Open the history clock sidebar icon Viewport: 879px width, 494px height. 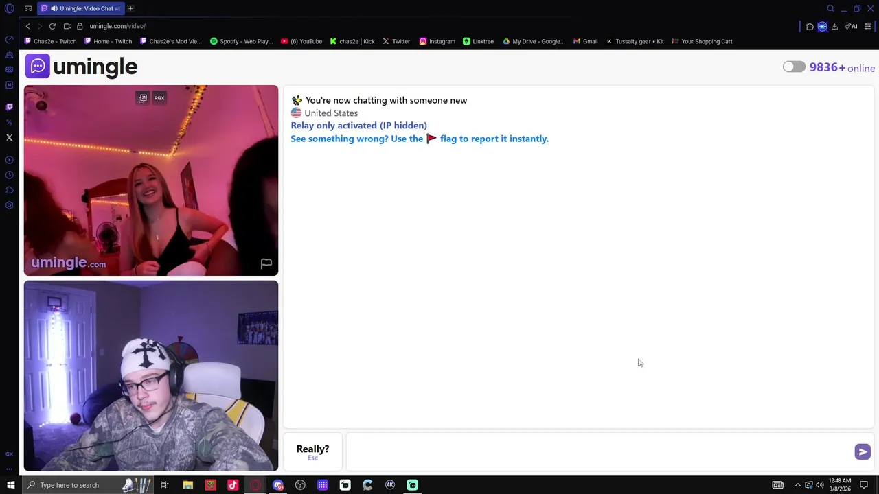[x=10, y=175]
